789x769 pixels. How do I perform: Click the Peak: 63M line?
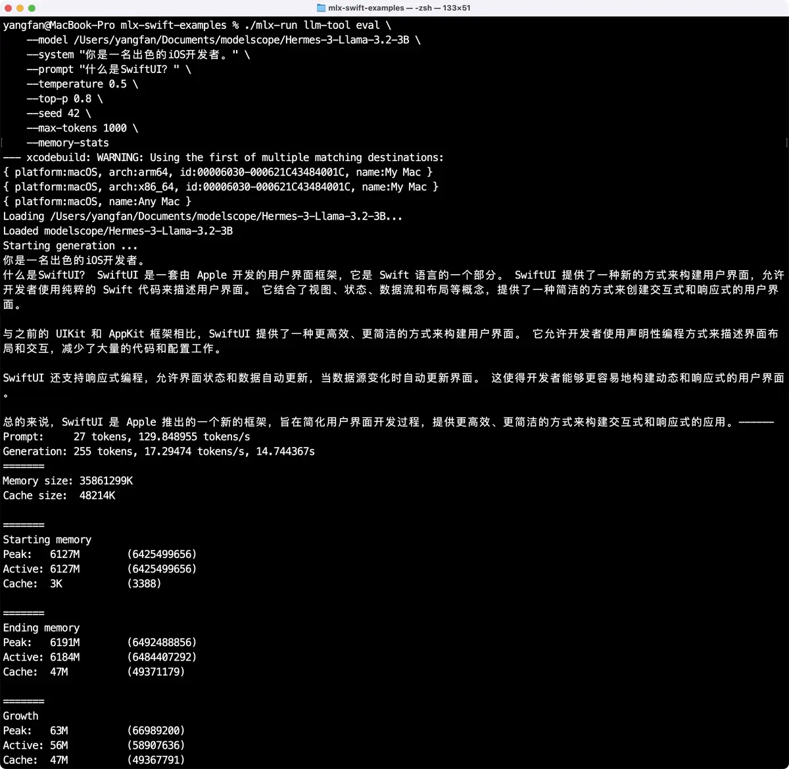94,731
